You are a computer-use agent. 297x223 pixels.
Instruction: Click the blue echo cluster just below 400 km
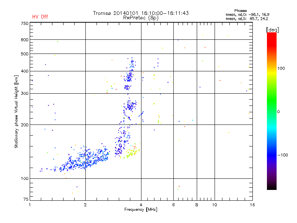130,77
